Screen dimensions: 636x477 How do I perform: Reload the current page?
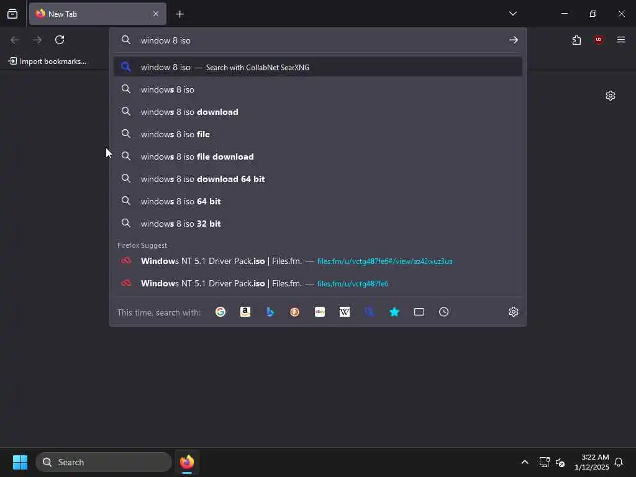pos(60,40)
